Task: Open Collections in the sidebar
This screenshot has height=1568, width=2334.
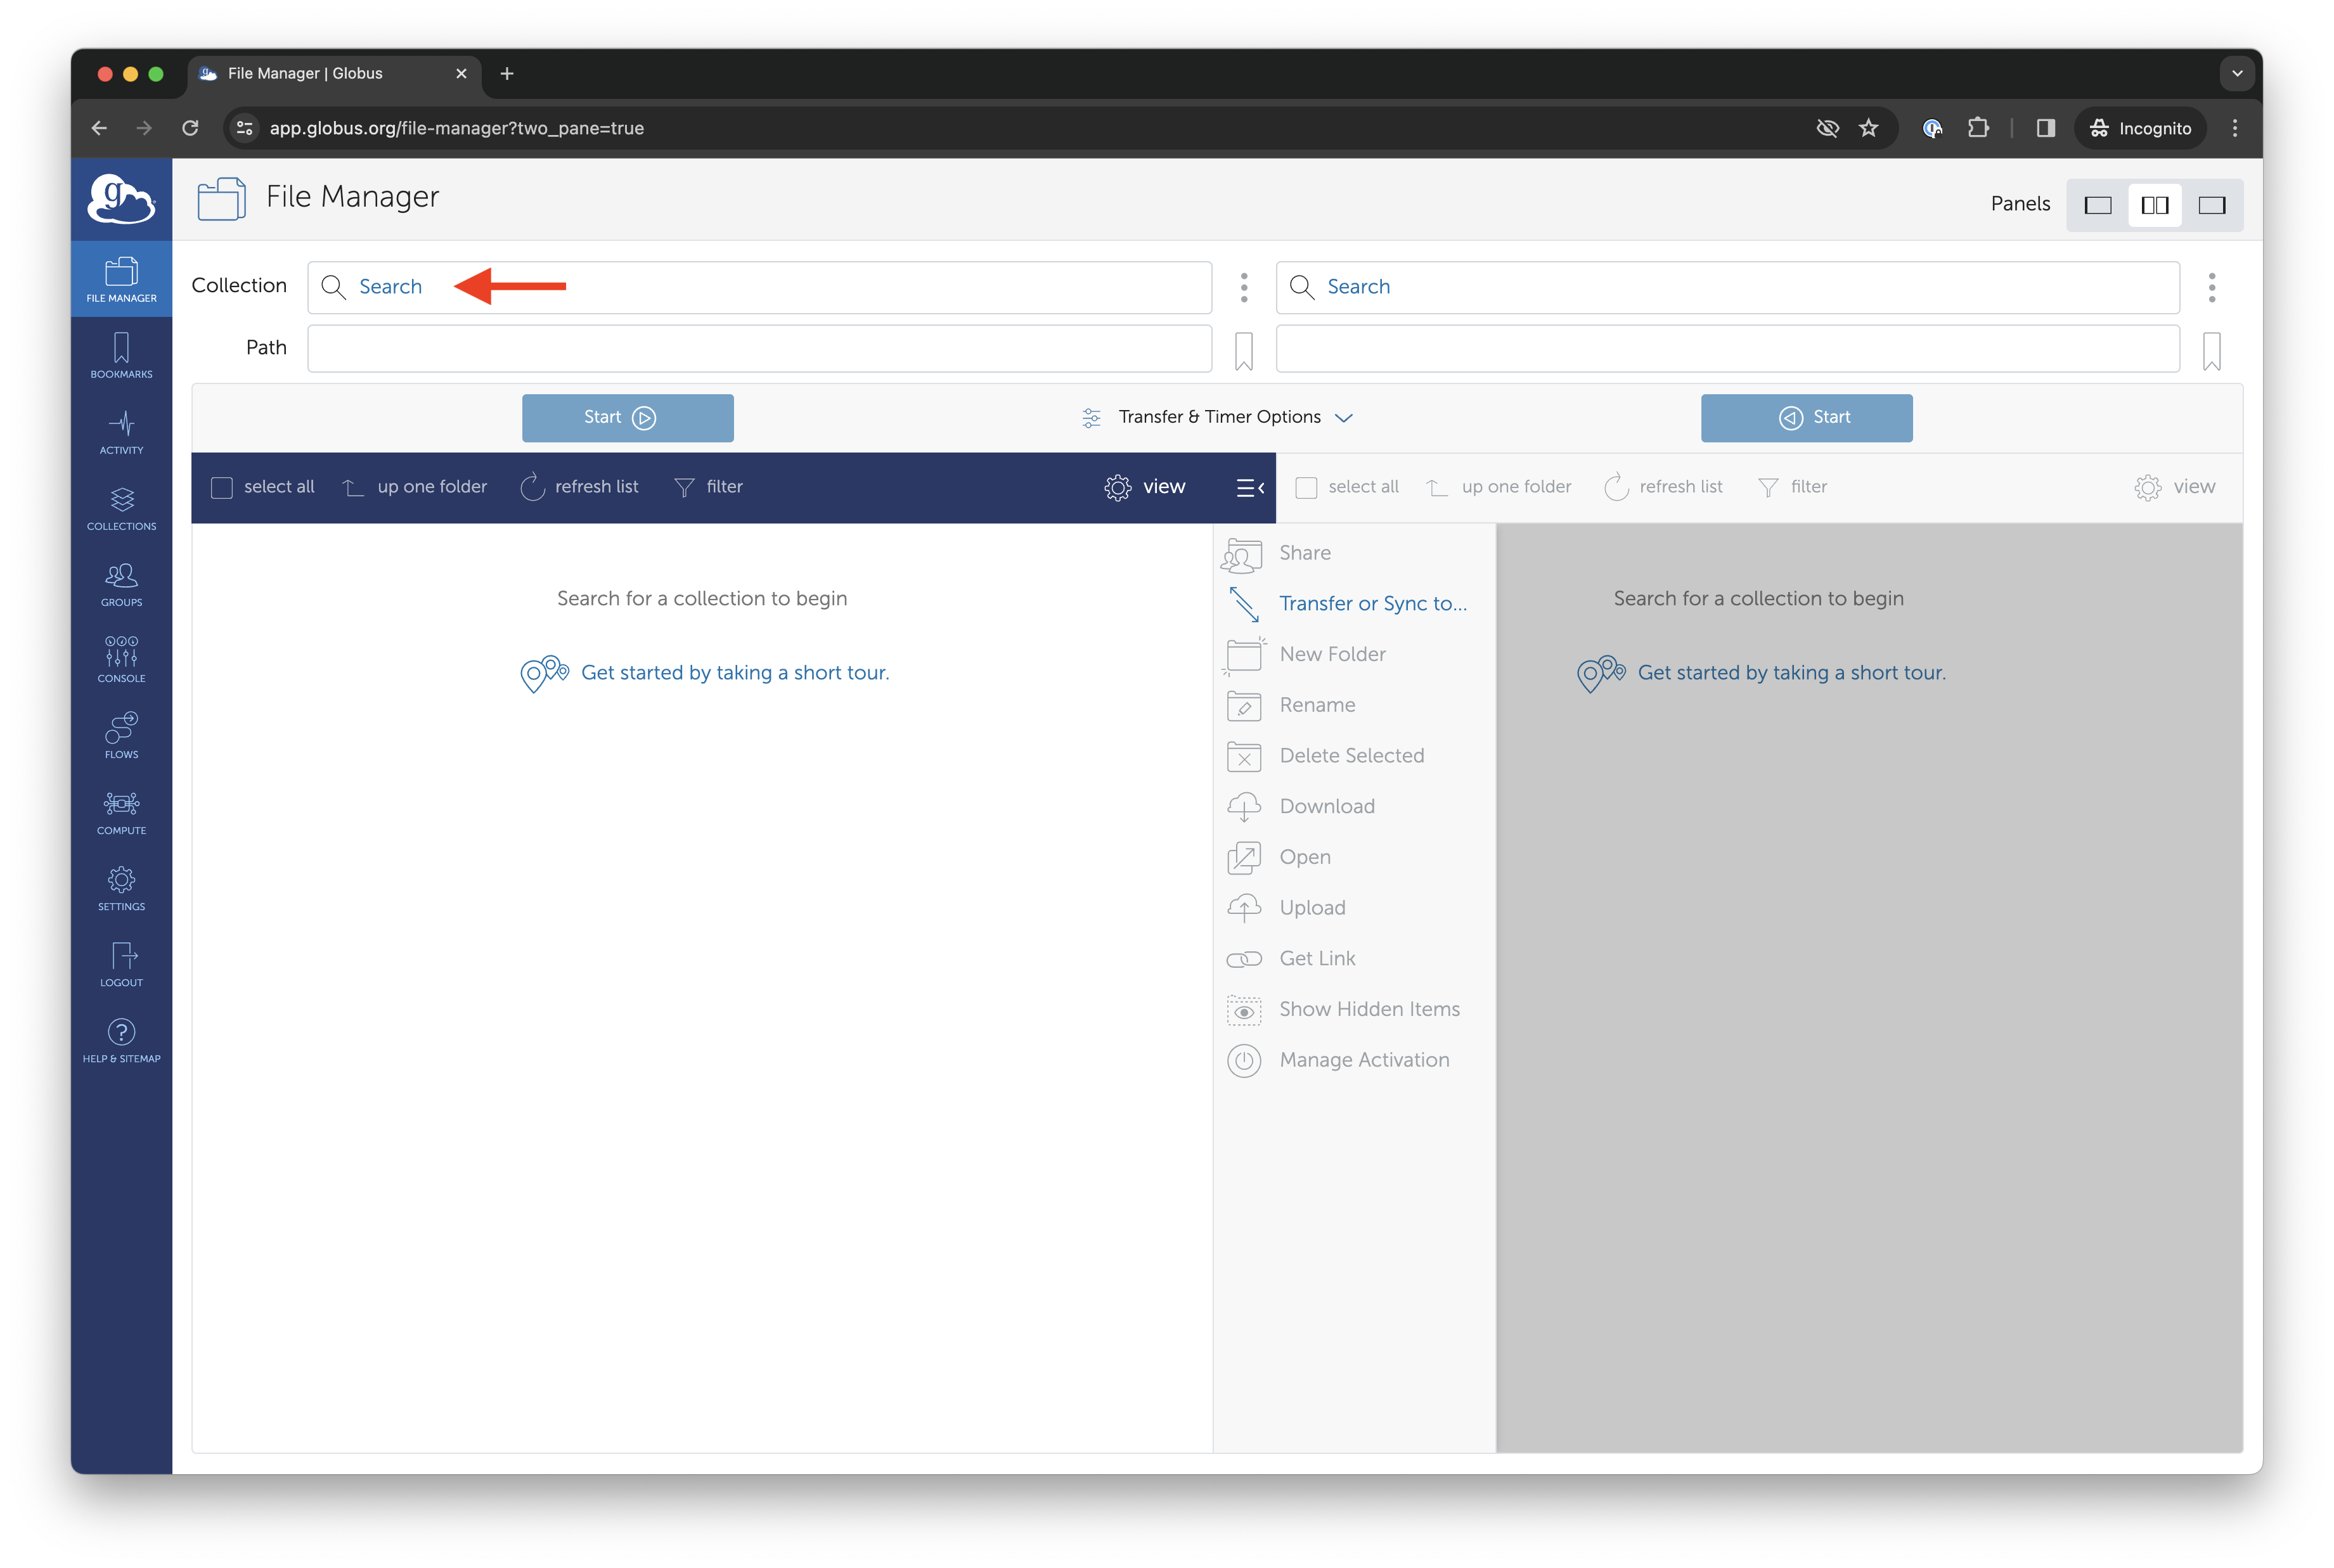Action: coord(121,507)
